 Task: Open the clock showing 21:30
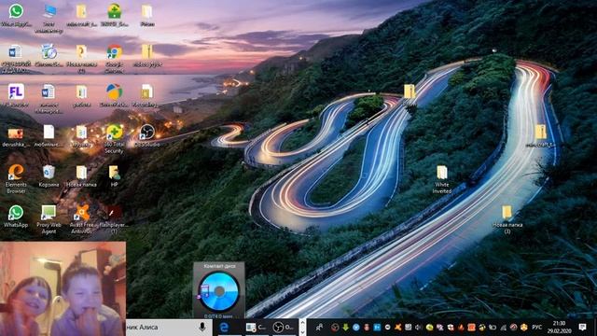pyautogui.click(x=560, y=327)
